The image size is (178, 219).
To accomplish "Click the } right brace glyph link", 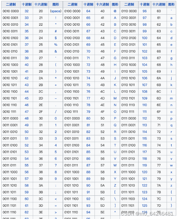I will click(171, 206).
